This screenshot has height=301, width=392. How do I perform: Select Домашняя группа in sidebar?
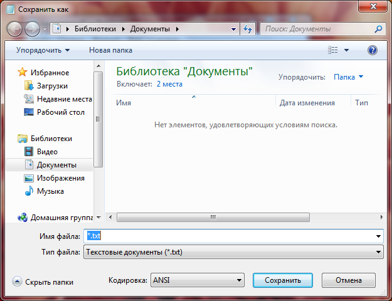61,218
